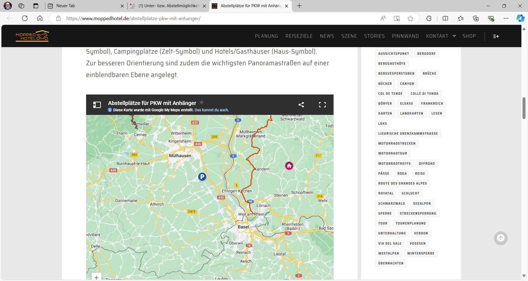528x281 pixels.
Task: Open a new browser tab
Action: 299,6
